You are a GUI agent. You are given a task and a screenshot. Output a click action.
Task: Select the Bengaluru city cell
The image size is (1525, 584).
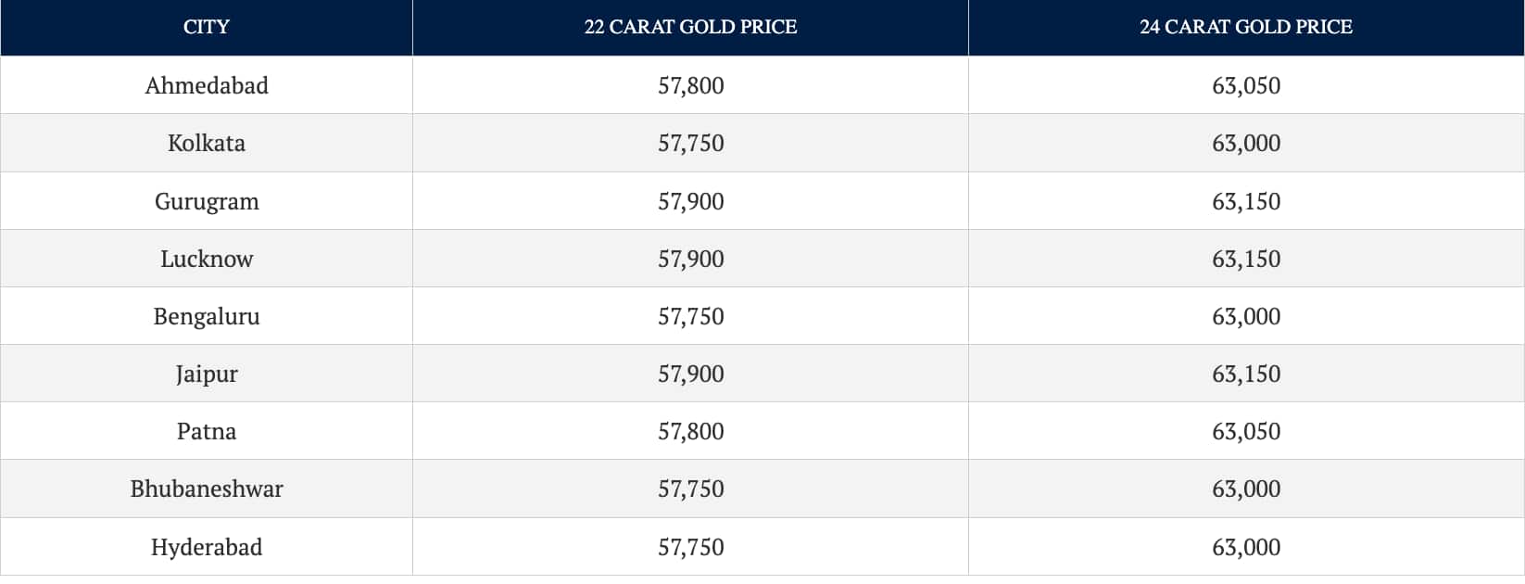207,316
